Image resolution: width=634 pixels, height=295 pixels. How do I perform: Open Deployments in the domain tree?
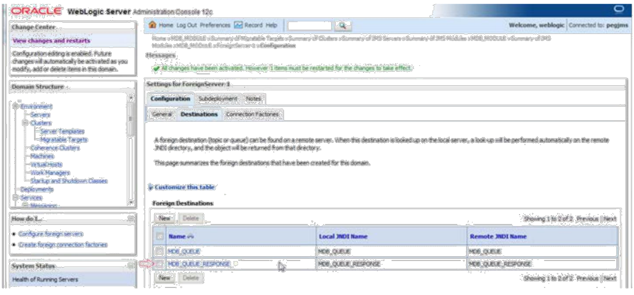pos(37,189)
